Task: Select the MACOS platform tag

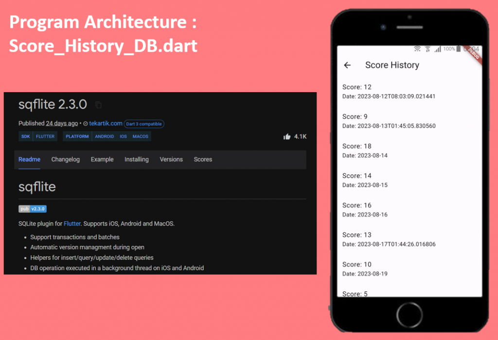Action: pyautogui.click(x=141, y=136)
